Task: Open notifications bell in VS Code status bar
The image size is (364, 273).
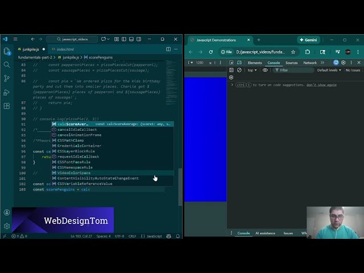Action: click(x=178, y=236)
